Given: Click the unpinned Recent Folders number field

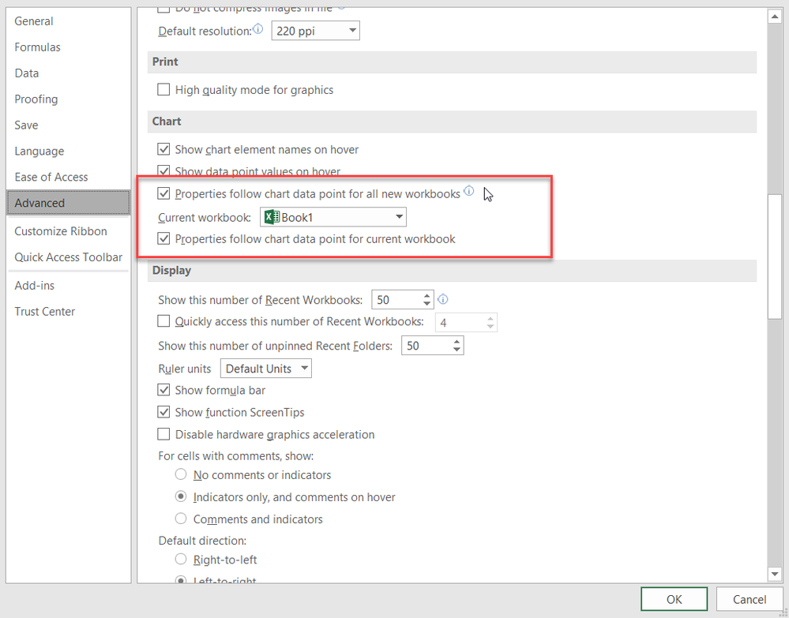Looking at the screenshot, I should pos(426,346).
